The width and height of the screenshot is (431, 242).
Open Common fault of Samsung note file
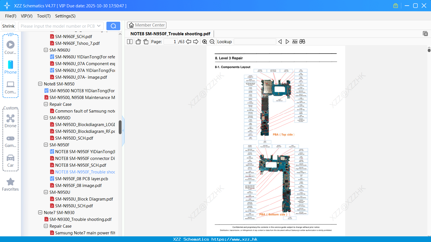pyautogui.click(x=82, y=111)
